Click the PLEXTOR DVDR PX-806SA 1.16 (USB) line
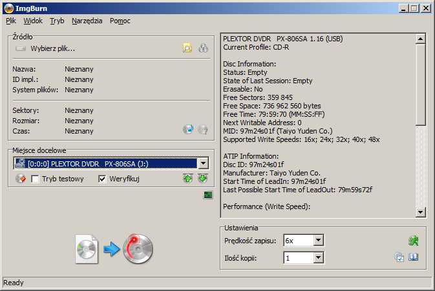This screenshot has height=291, width=435. [283, 39]
